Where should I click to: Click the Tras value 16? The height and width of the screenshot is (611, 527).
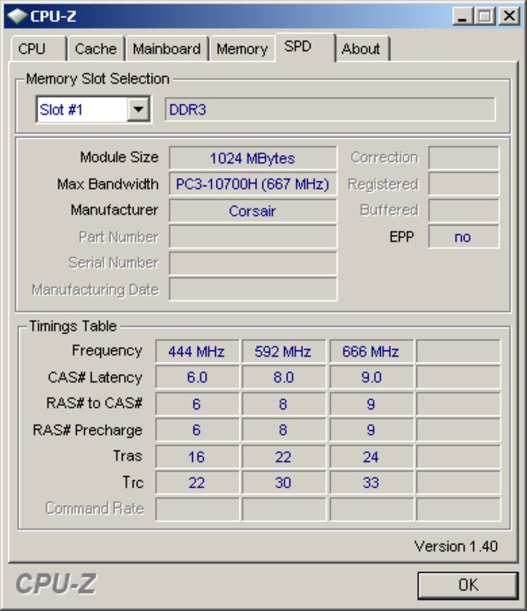pyautogui.click(x=197, y=456)
